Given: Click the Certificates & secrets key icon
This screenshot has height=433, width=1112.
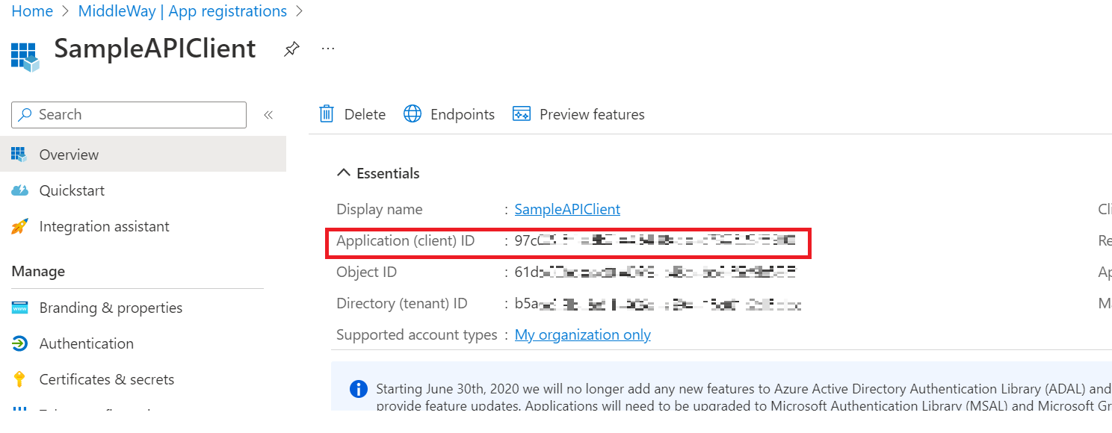Looking at the screenshot, I should [x=22, y=379].
